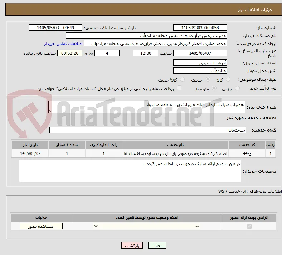Click the delivery city field میاندوآب
Image resolution: width=282 pixels, height=255 pixels.
pyautogui.click(x=200, y=70)
